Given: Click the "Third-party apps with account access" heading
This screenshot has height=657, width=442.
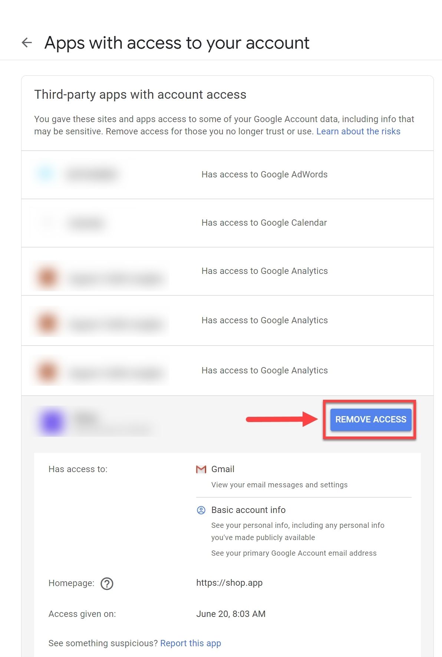Looking at the screenshot, I should (140, 95).
